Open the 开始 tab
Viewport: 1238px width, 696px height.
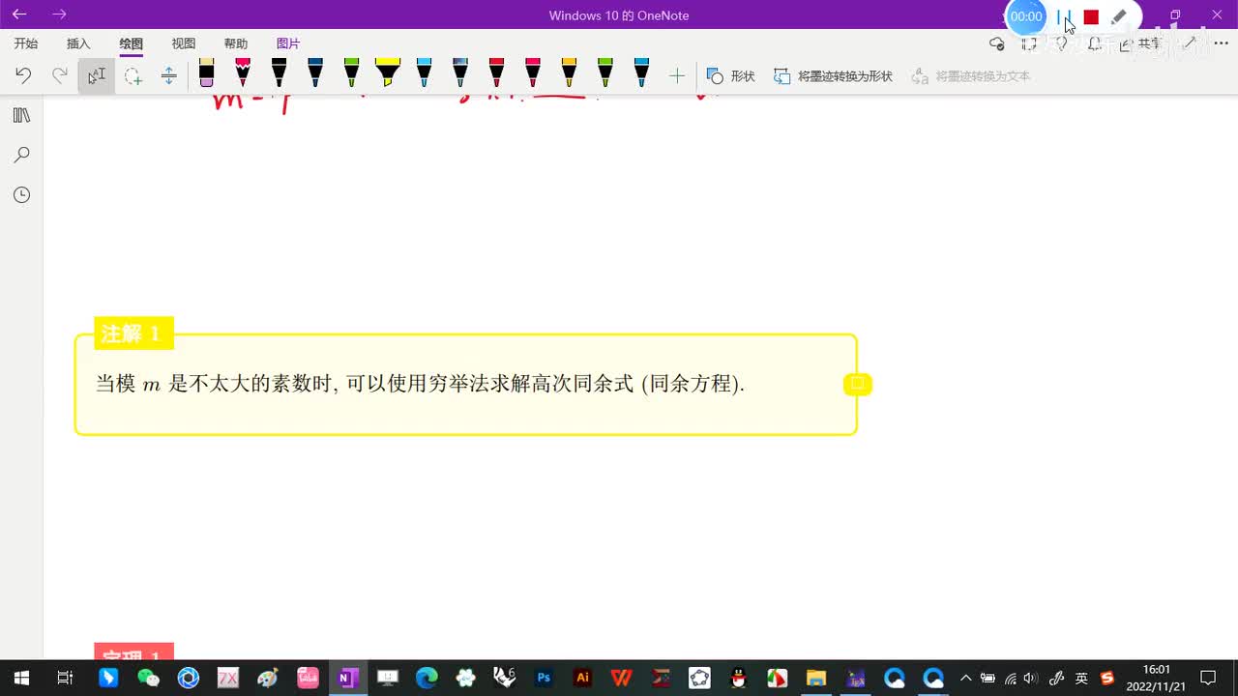26,43
